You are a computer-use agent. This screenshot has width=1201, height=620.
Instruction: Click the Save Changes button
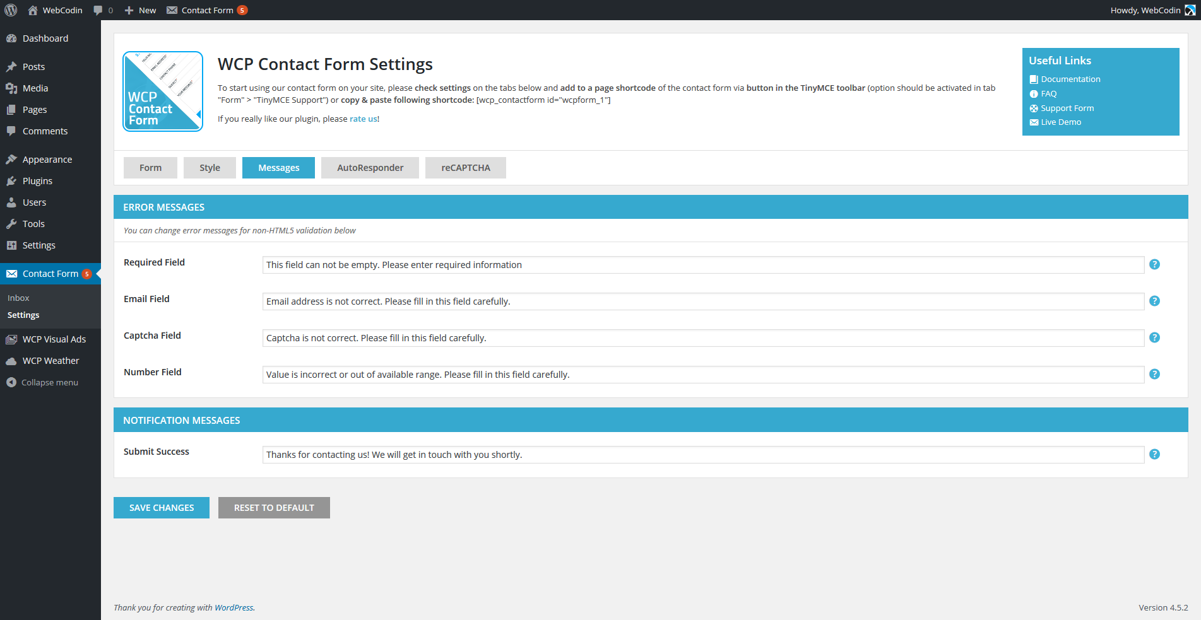point(162,508)
